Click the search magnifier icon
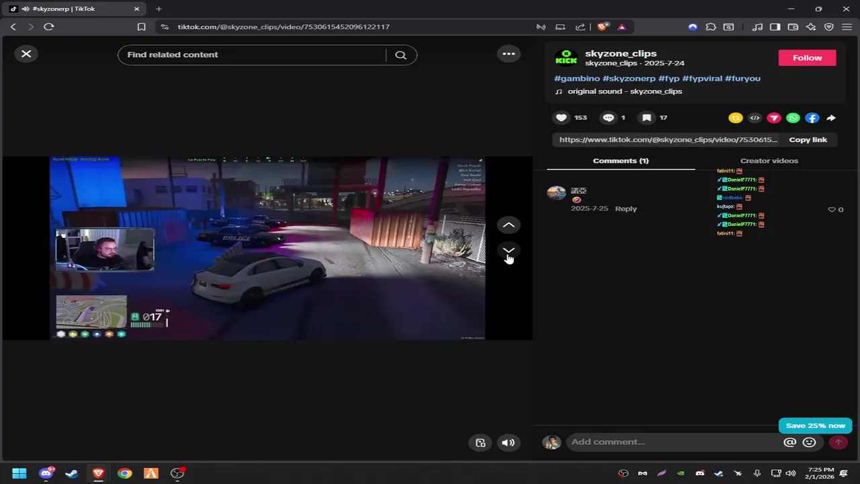860x484 pixels. point(401,55)
